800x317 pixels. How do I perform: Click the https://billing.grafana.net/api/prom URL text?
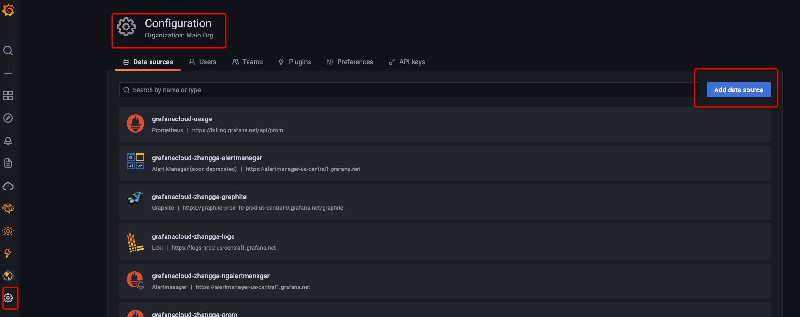(238, 130)
